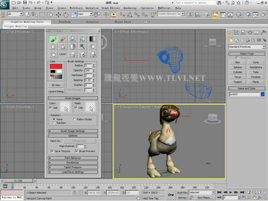268x201 pixels.
Task: Toggle the selection lock icon
Action: [x=74, y=192]
